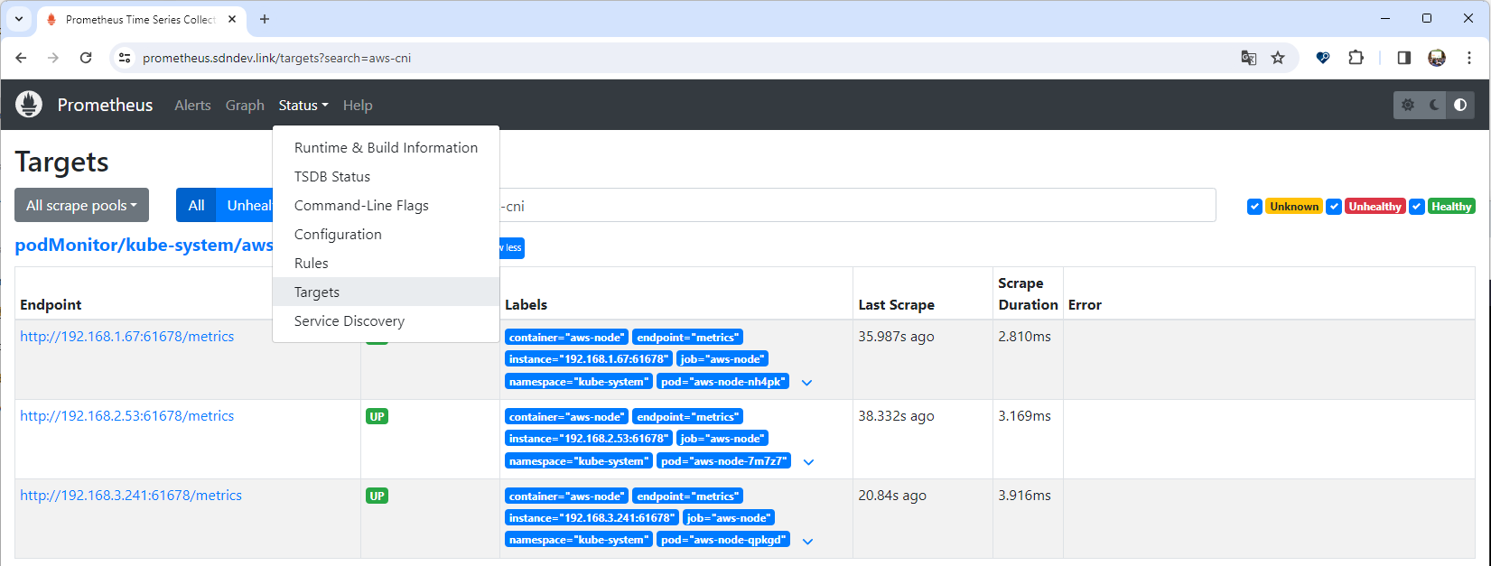The image size is (1491, 566).
Task: Open the Help link
Action: tap(358, 105)
